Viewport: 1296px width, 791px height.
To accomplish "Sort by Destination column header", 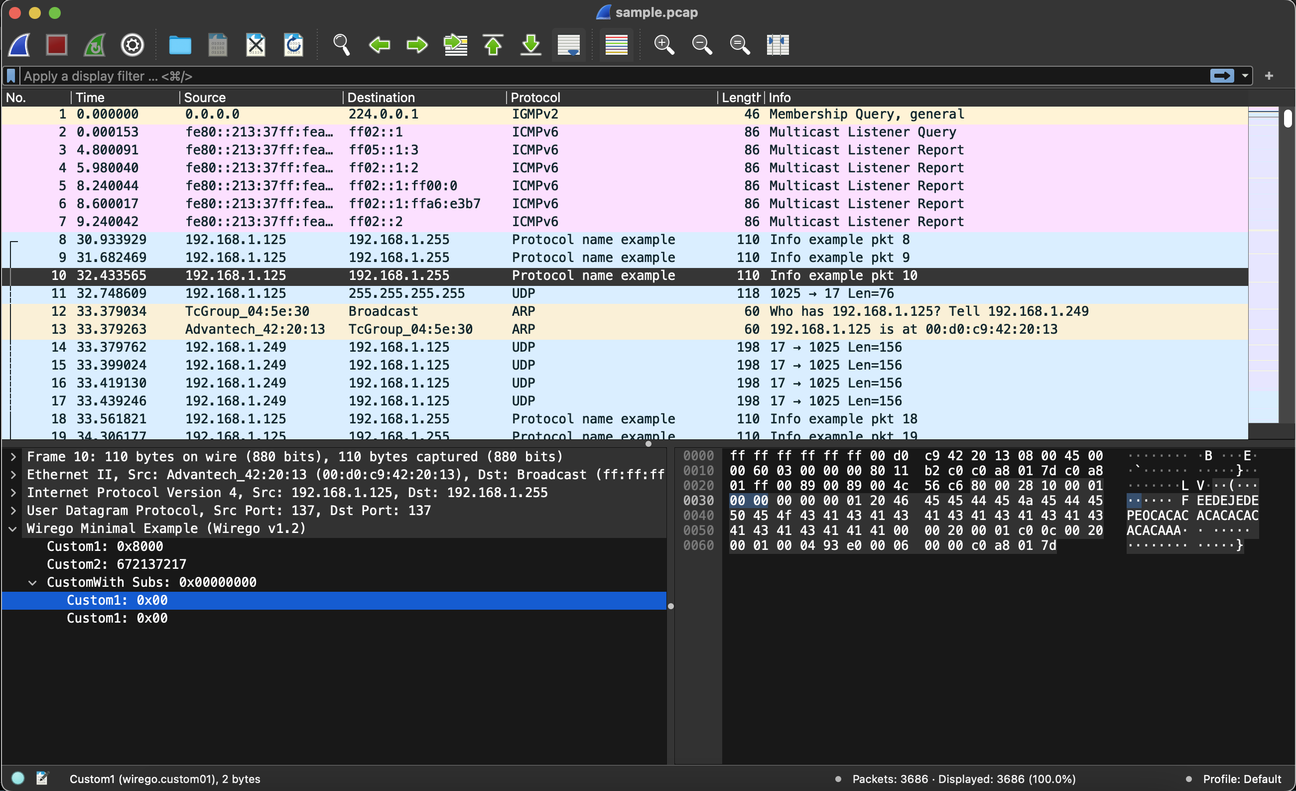I will (x=424, y=97).
